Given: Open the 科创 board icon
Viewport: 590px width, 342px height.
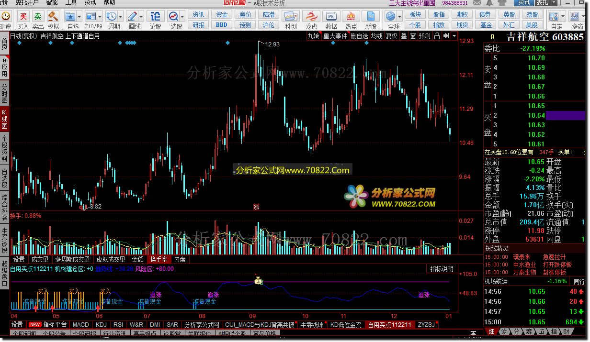Looking at the screenshot, I should pos(291,17).
